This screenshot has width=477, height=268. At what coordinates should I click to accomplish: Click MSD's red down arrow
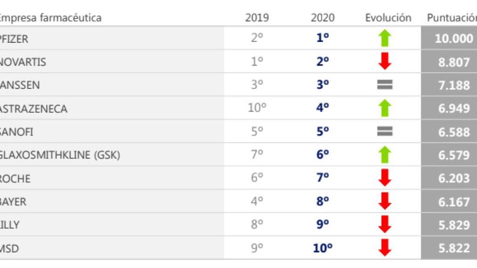tap(385, 248)
